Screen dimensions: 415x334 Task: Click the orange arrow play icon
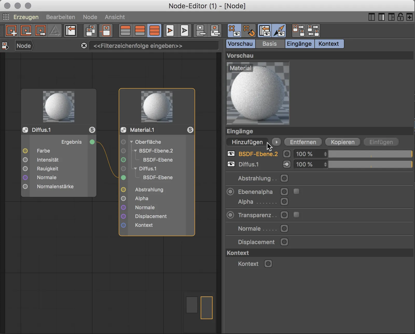click(x=170, y=31)
